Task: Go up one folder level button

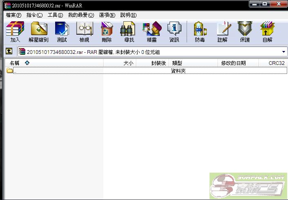Action: 9,52
